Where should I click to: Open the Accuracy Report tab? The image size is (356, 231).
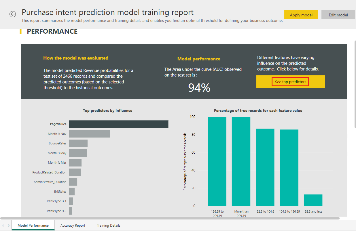click(x=73, y=226)
